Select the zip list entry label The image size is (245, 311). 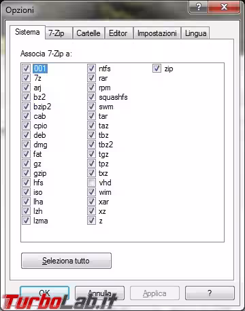[x=169, y=69]
